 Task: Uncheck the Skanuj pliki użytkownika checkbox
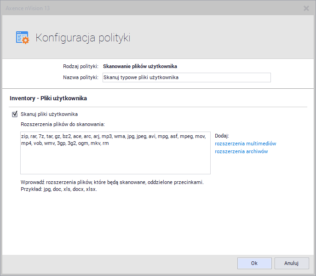pos(15,114)
